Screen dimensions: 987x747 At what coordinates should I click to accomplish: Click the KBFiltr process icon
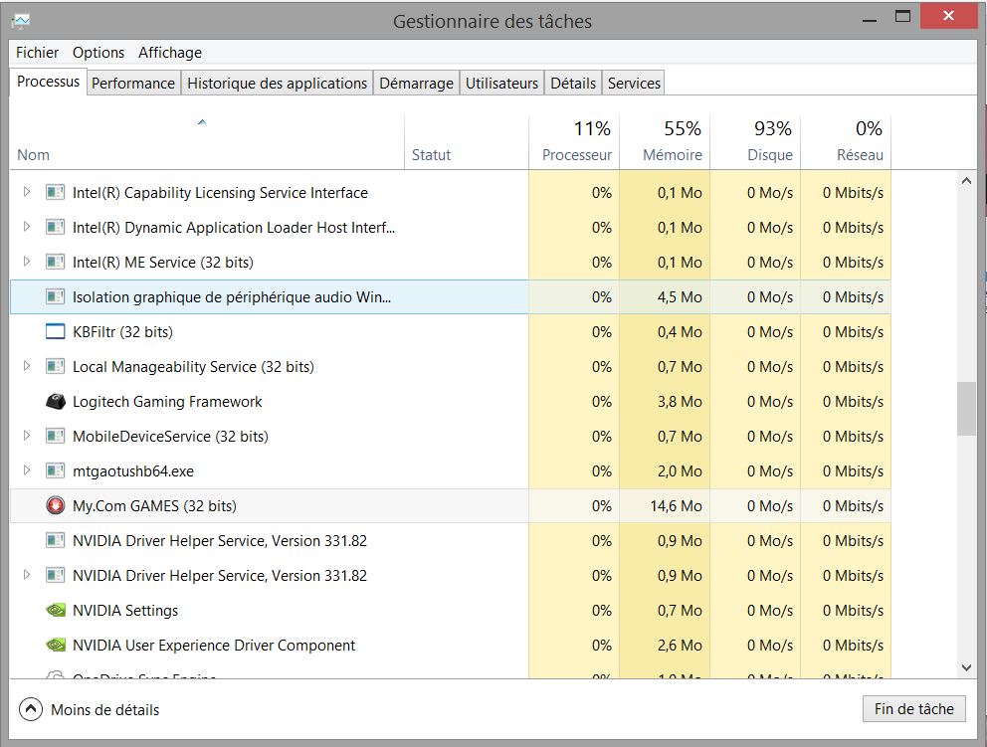point(56,332)
